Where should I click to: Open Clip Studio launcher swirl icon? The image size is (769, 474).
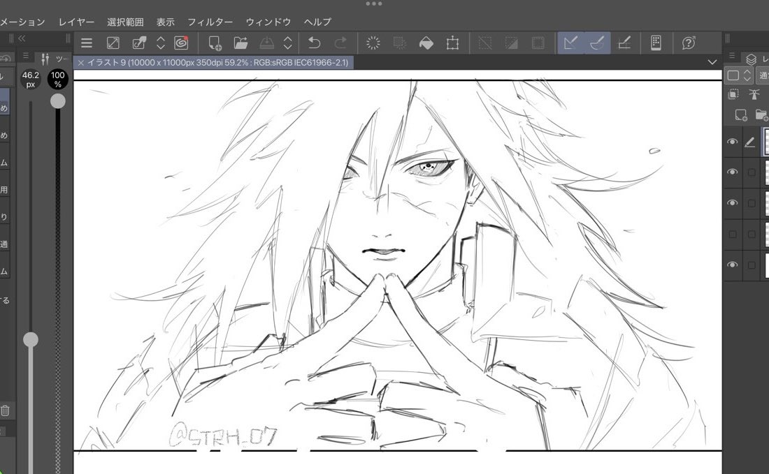click(182, 43)
